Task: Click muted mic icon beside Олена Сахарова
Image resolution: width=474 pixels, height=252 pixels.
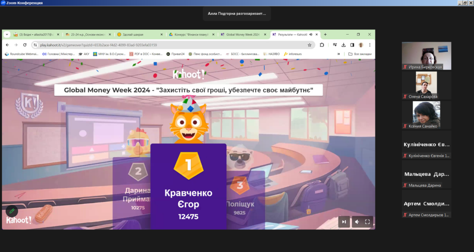Action: point(405,97)
